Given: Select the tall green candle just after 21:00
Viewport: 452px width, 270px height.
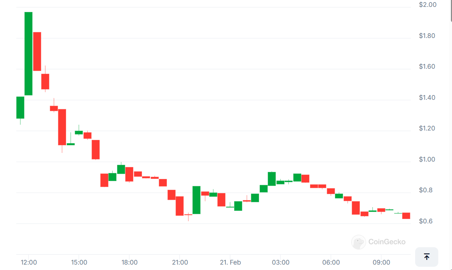Looking at the screenshot, I should pyautogui.click(x=196, y=200).
